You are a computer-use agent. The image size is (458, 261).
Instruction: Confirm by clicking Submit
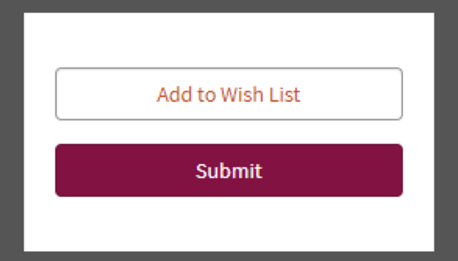229,170
